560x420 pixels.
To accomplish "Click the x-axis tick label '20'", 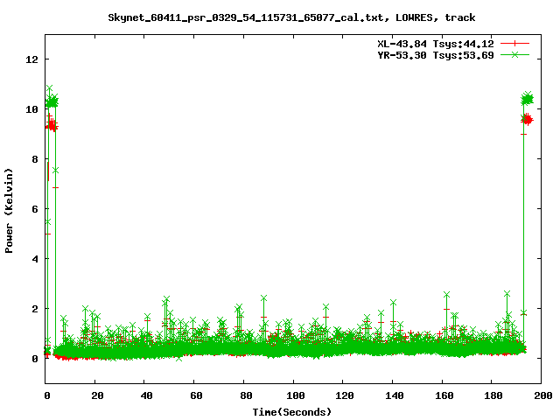I will pyautogui.click(x=97, y=395).
